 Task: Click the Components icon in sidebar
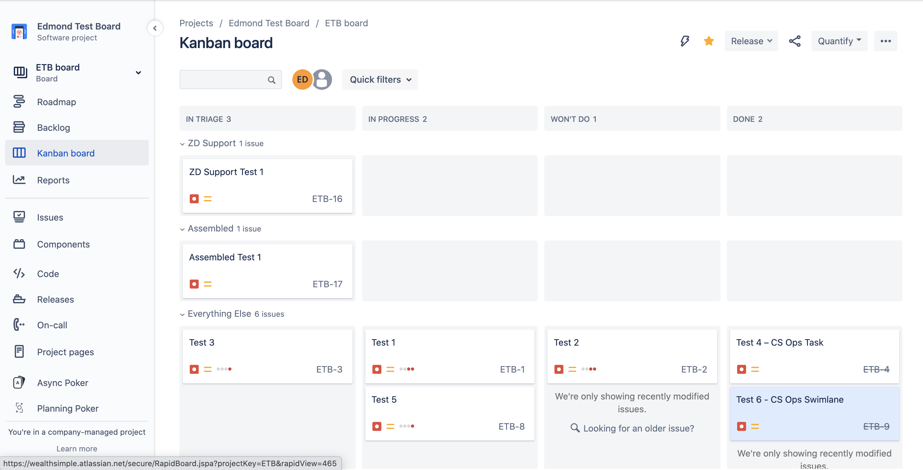[19, 244]
